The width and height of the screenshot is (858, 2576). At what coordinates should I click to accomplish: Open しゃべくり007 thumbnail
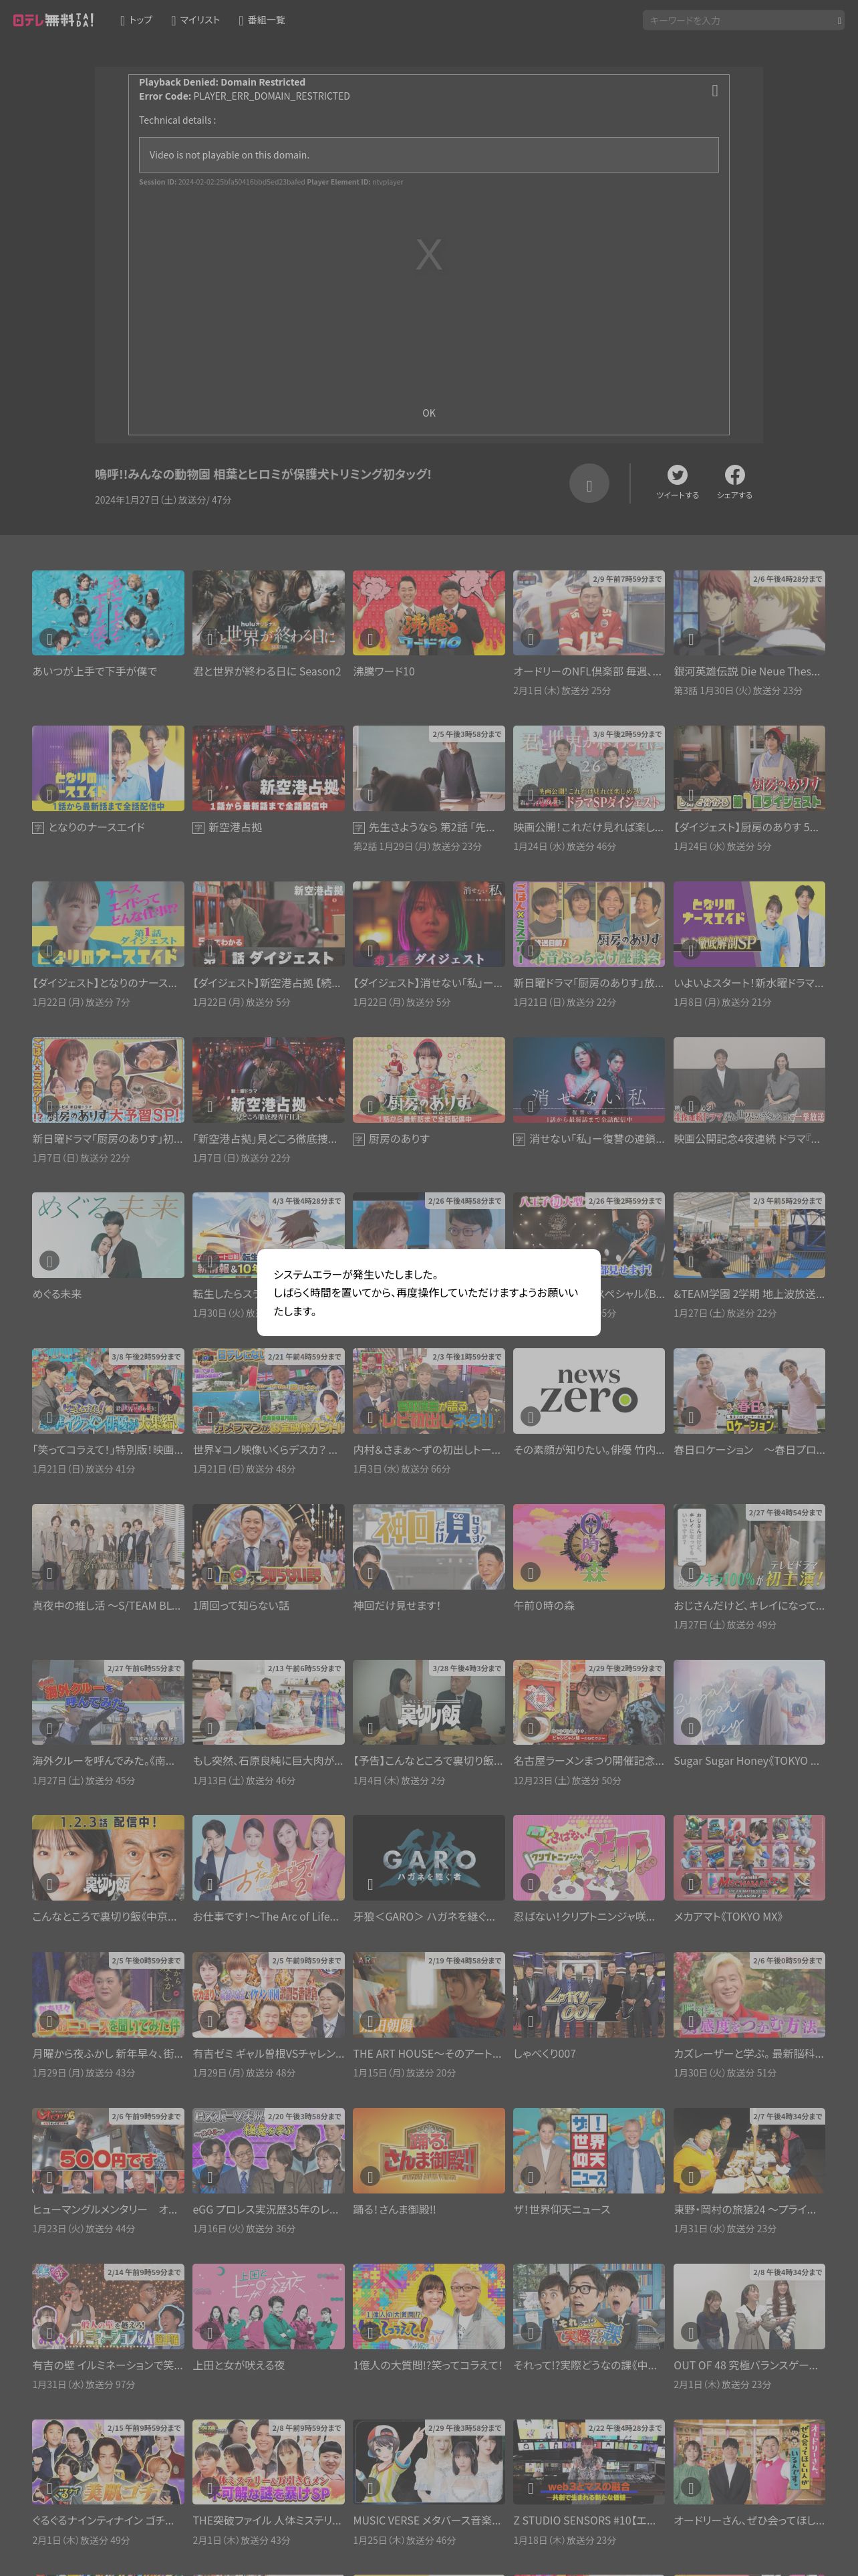[x=589, y=1995]
